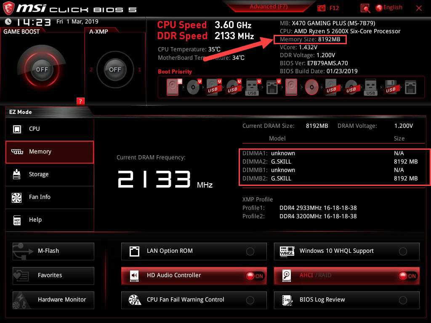431x323 pixels.
Task: Open the Favorites panel
Action: point(53,275)
